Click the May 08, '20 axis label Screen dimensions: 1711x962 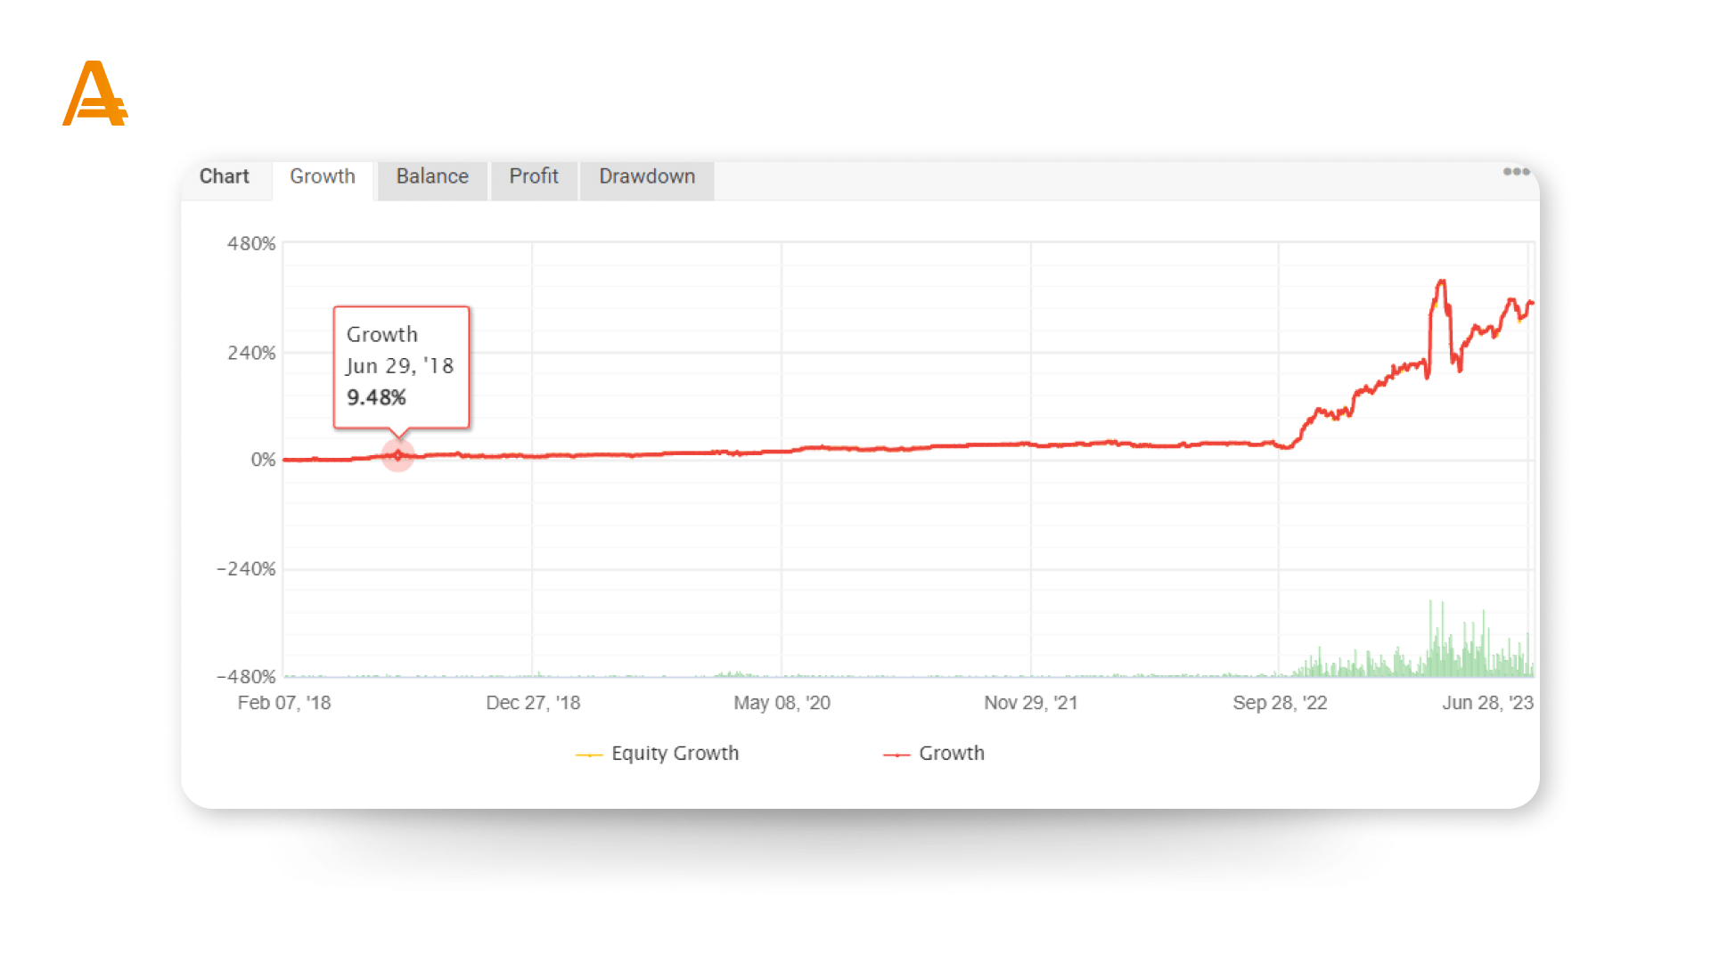782,703
